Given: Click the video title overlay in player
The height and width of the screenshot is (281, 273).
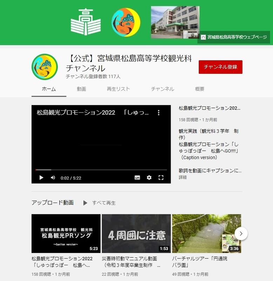Looking at the screenshot, I should click(93, 112).
